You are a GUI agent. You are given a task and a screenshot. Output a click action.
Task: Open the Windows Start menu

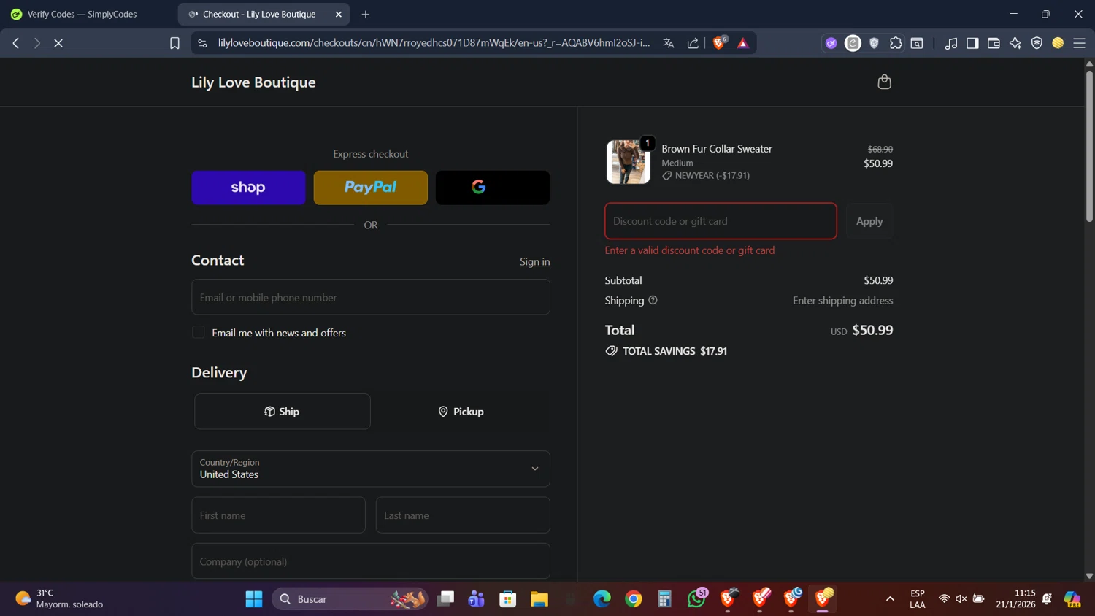click(254, 599)
